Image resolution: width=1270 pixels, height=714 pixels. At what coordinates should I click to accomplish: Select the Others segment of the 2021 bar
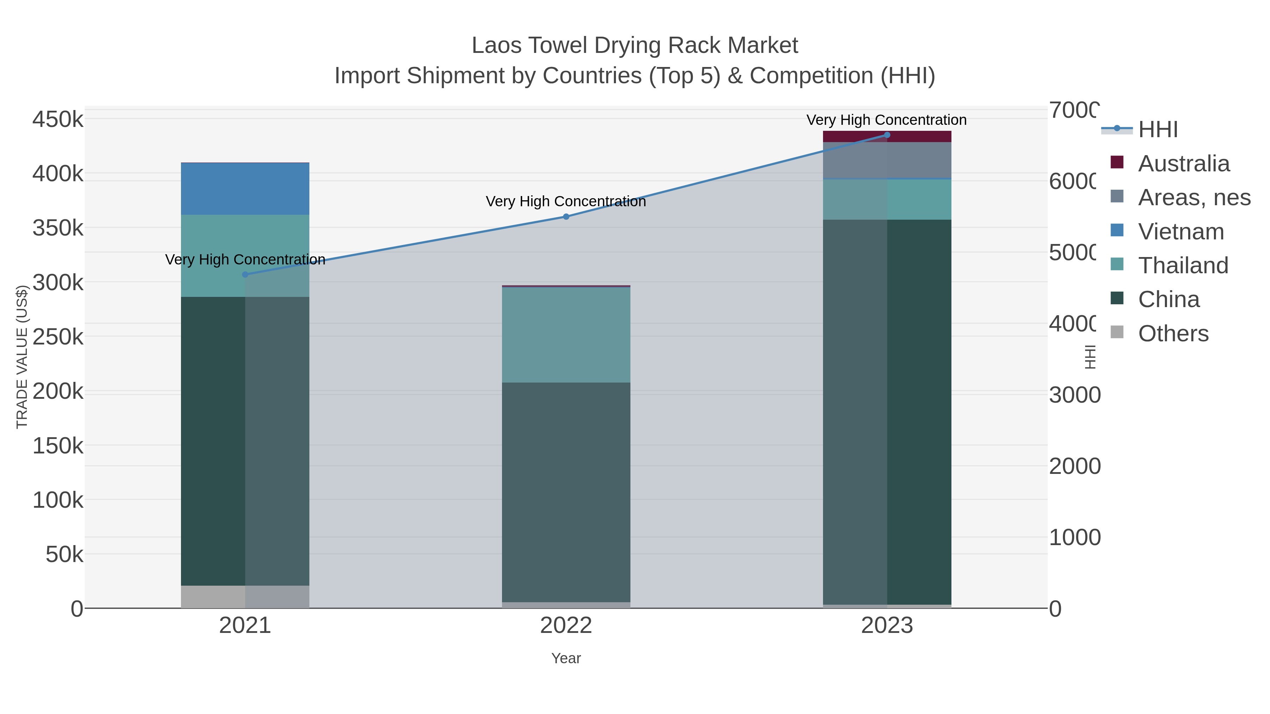click(245, 597)
